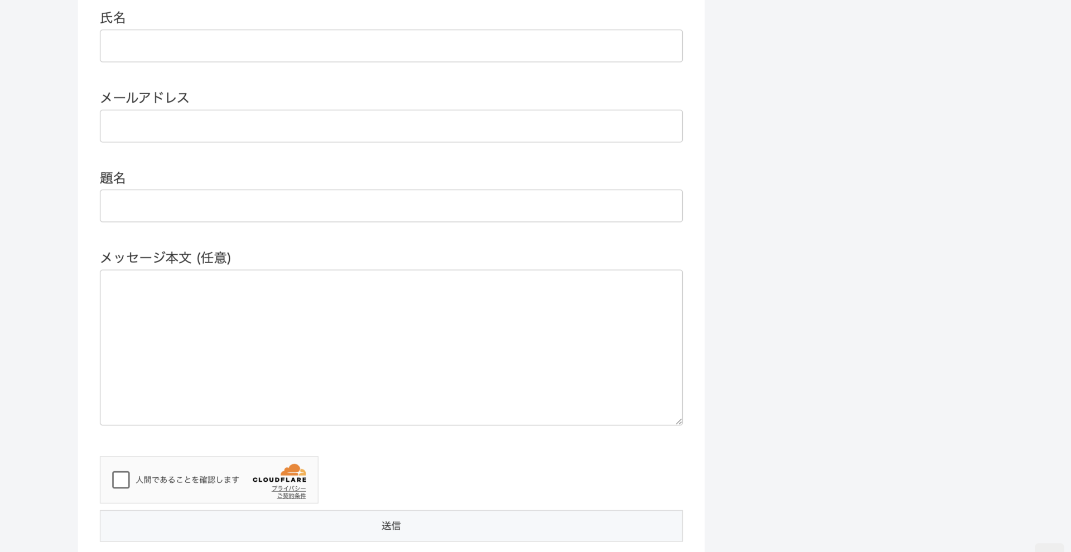
Task: Click the 氏名 field label
Action: click(113, 18)
